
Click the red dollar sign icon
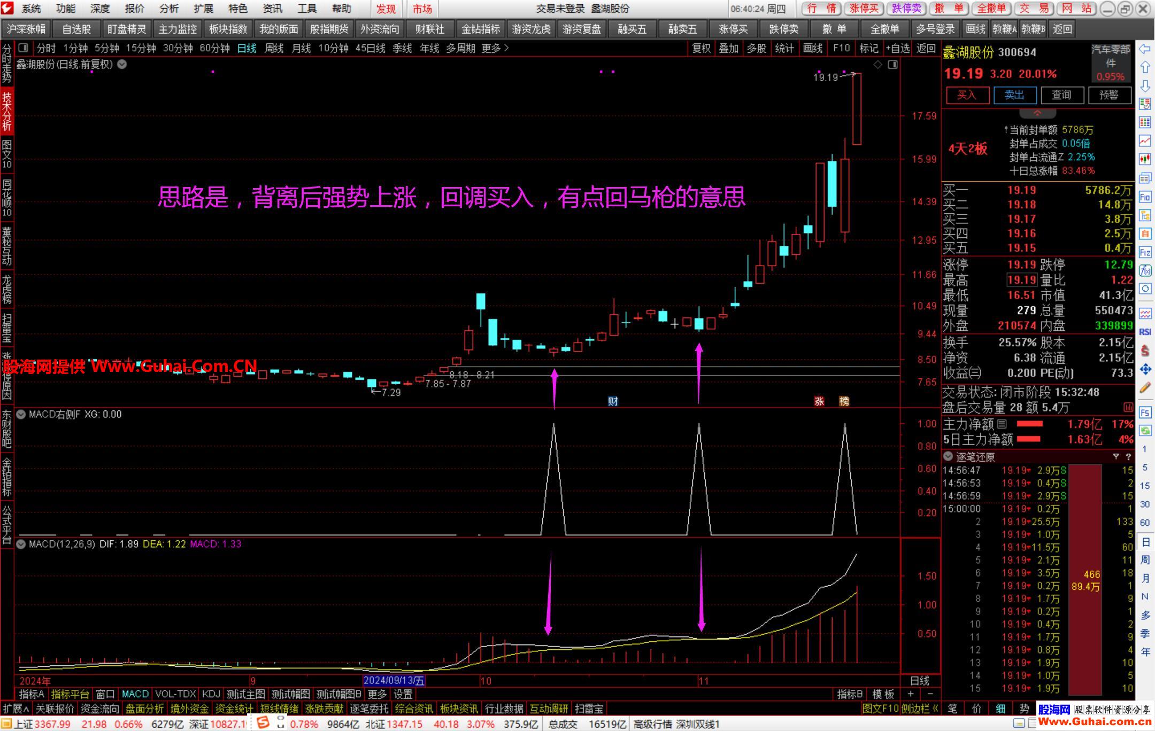1145,351
